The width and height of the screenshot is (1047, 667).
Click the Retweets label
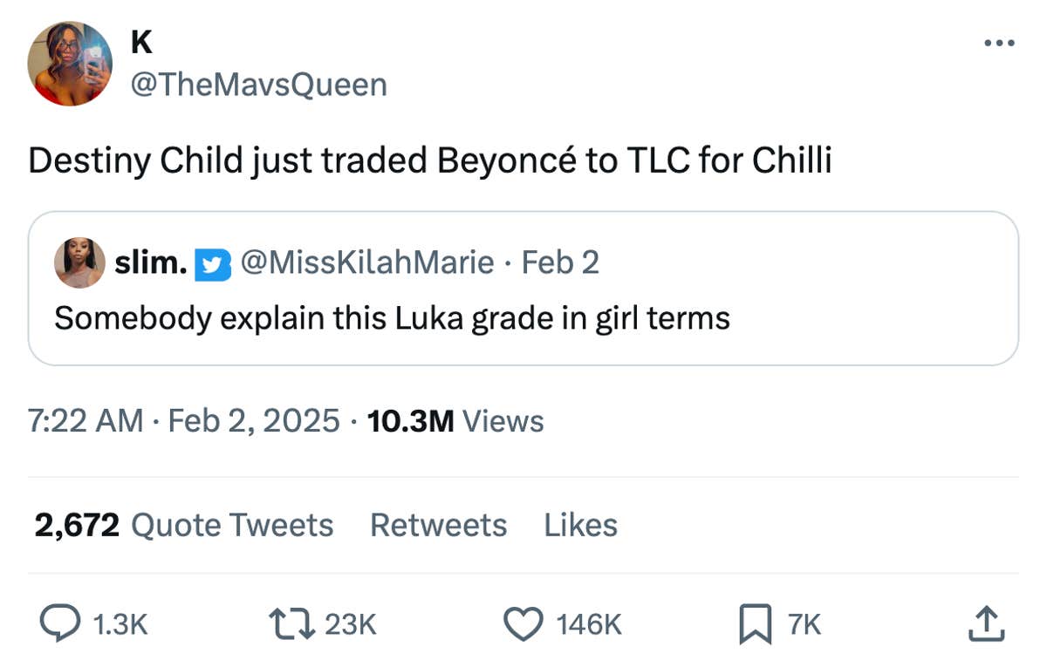tap(439, 525)
